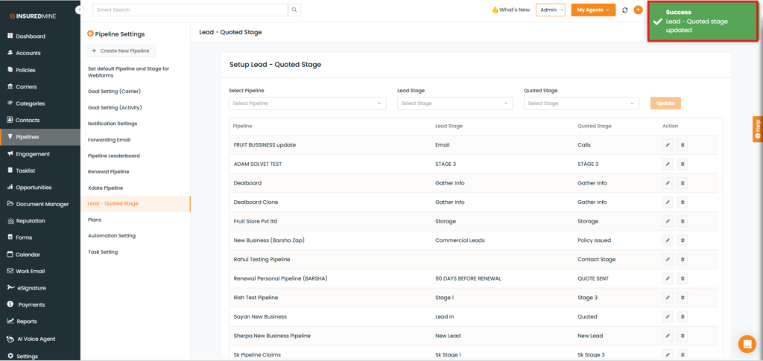
Task: Click the orange plus icon in header
Action: coord(638,10)
